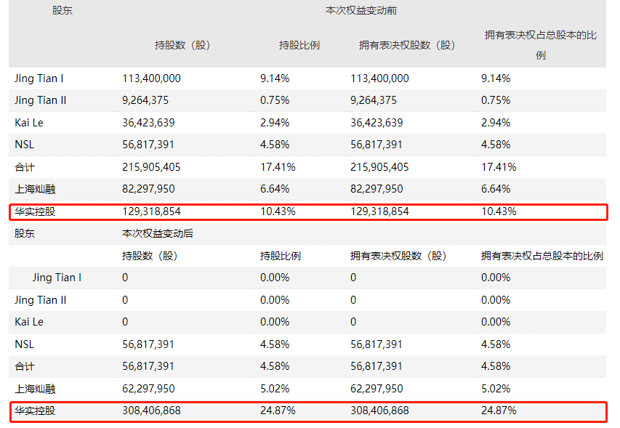Click the top section 持股数（股） header
This screenshot has height=428, width=620.
(182, 45)
